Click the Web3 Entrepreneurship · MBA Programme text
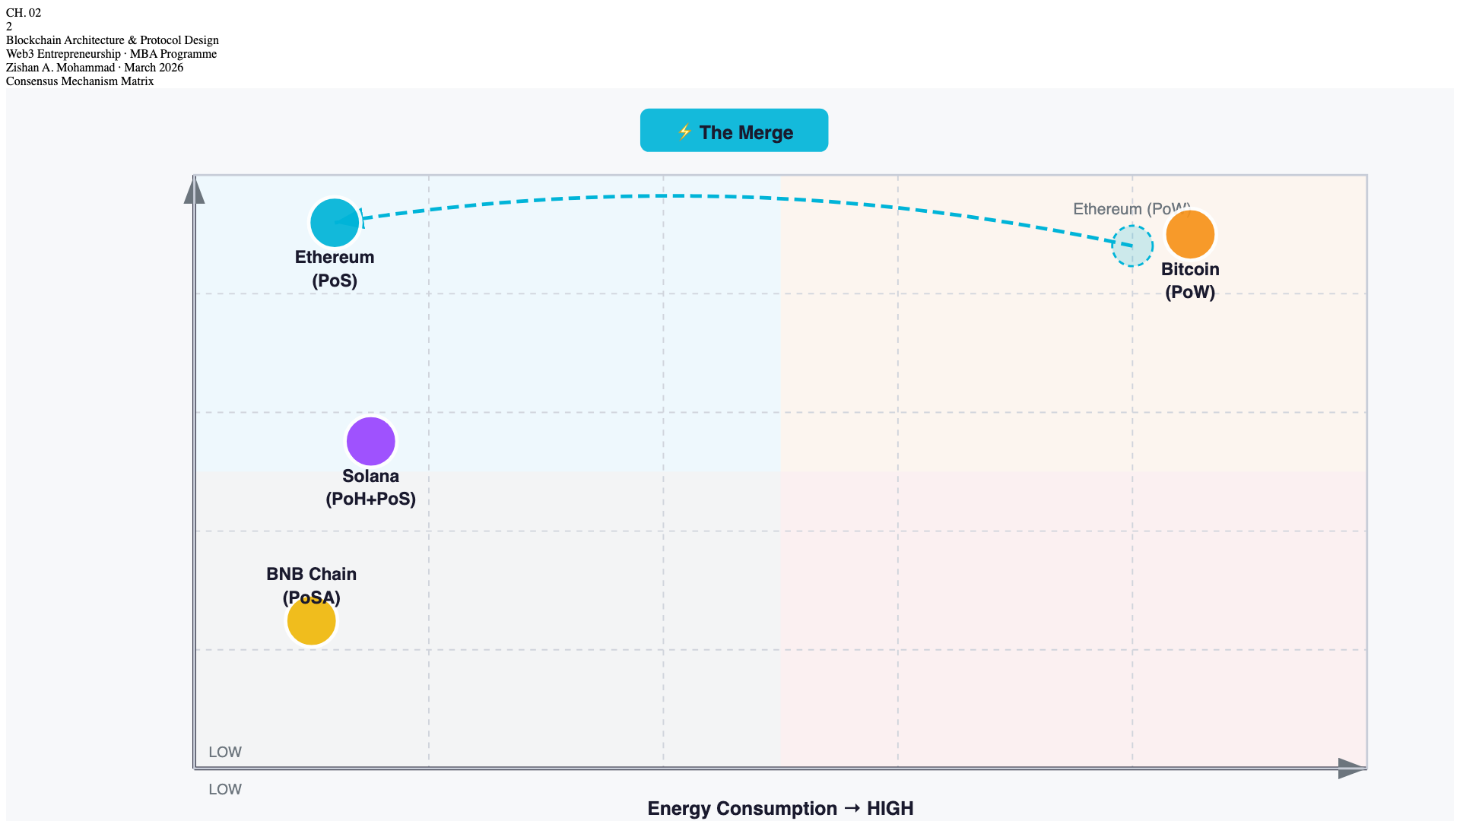 [111, 54]
